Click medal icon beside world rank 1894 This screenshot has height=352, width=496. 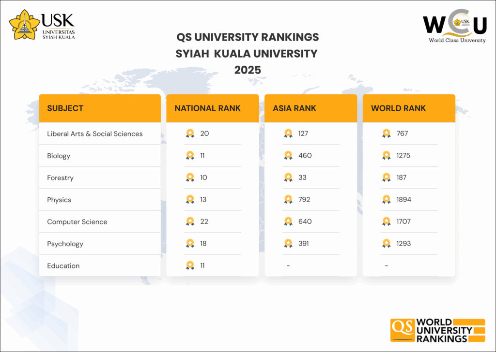(x=386, y=200)
